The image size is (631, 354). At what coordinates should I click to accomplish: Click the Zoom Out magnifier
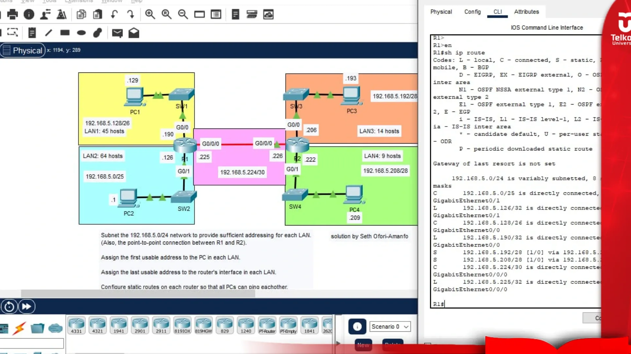tap(183, 14)
